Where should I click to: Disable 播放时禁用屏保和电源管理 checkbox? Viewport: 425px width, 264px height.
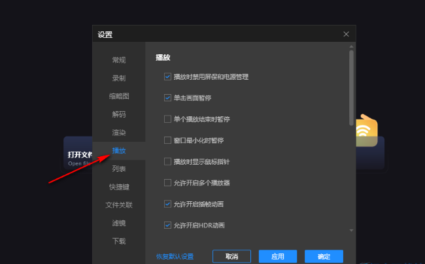point(167,76)
